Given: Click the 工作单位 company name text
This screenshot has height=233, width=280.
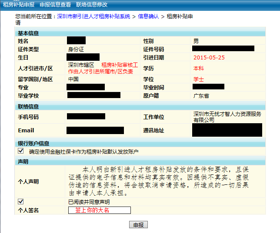Looking at the screenshot, I should click(x=227, y=117).
